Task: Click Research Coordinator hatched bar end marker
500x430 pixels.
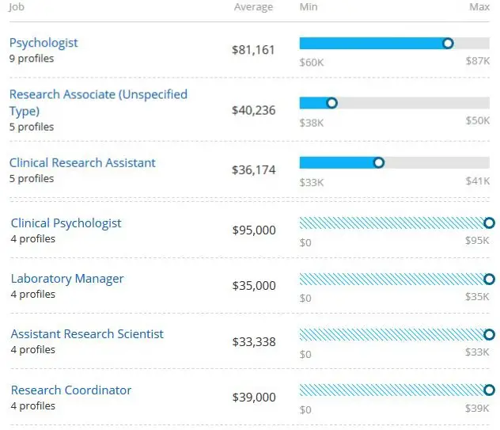Action: click(489, 390)
